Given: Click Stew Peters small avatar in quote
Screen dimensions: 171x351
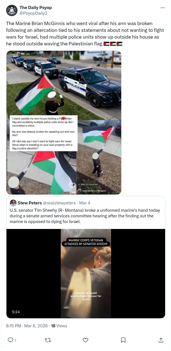Looking at the screenshot, I should (13, 203).
